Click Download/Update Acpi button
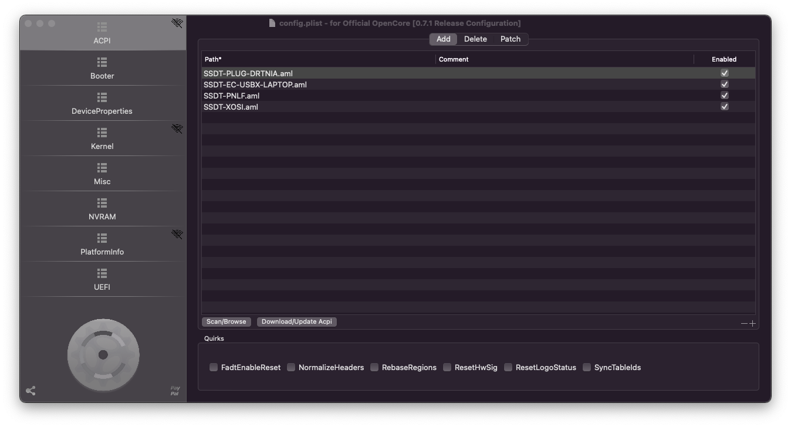Screen dimensions: 791x427 [x=296, y=321]
